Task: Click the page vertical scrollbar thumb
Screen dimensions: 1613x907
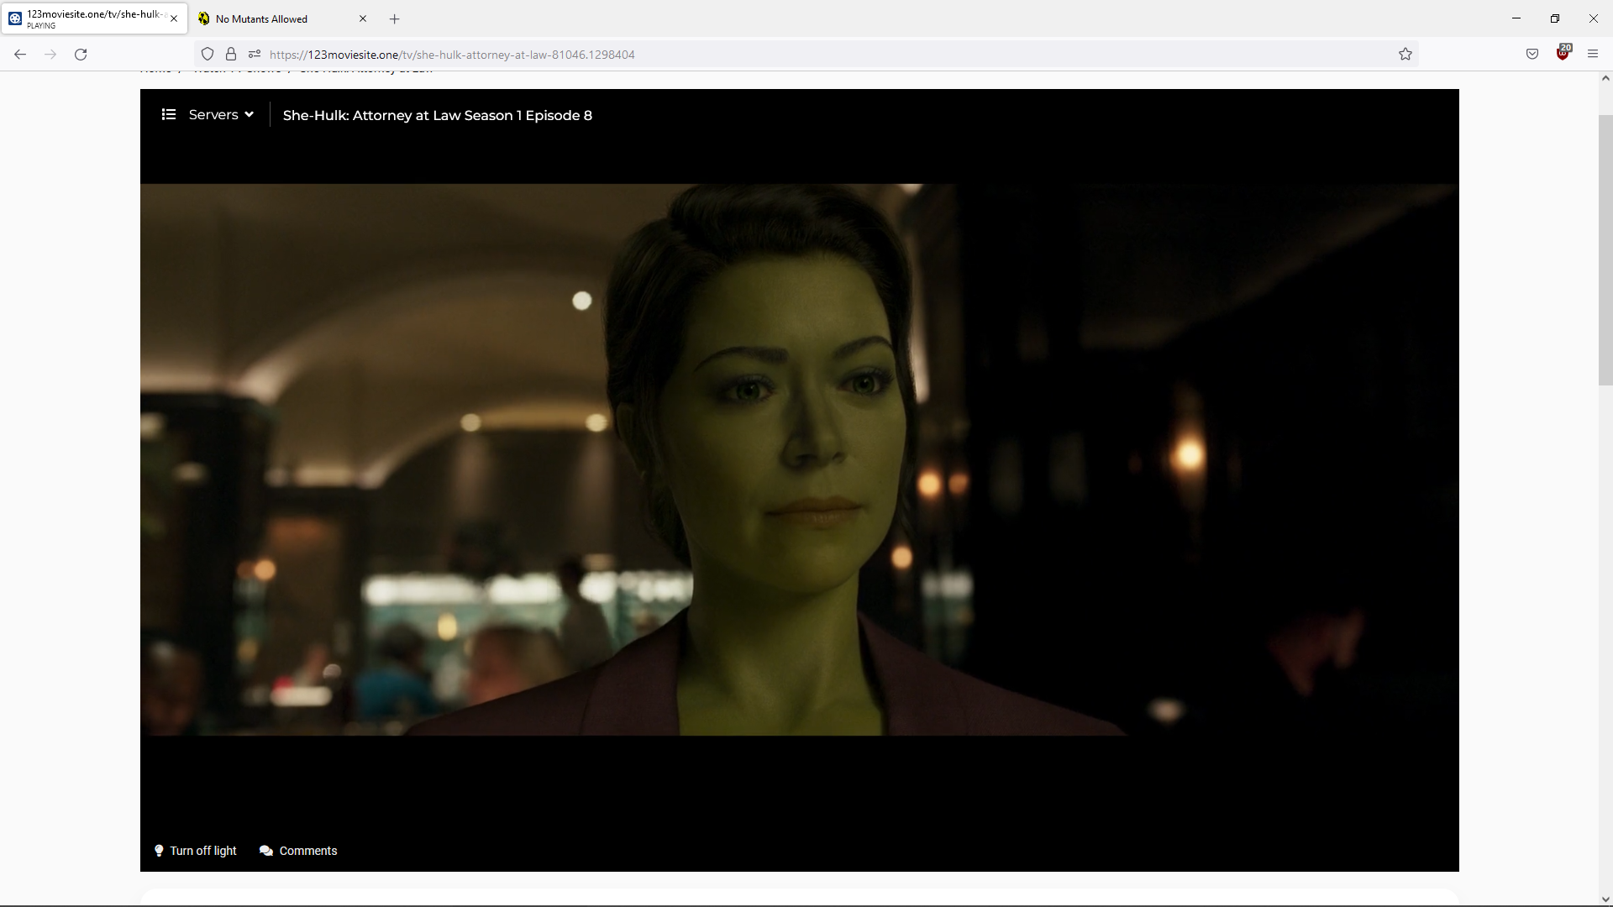Action: point(1605,250)
